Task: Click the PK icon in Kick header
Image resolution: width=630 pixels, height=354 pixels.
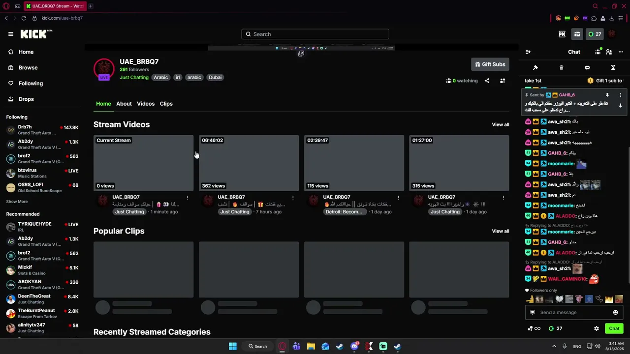Action: point(562,34)
